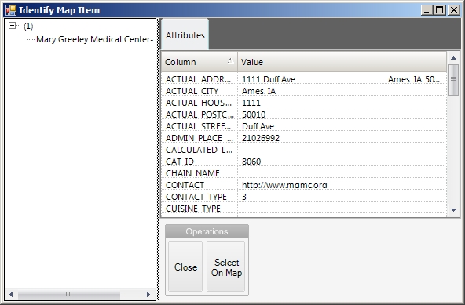Select the CUISINE_TYPE row label
This screenshot has width=465, height=305.
193,209
